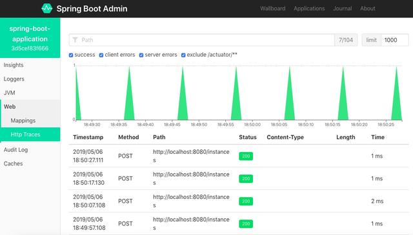Open the Loggers sidebar section
The image size is (413, 235).
30,79
